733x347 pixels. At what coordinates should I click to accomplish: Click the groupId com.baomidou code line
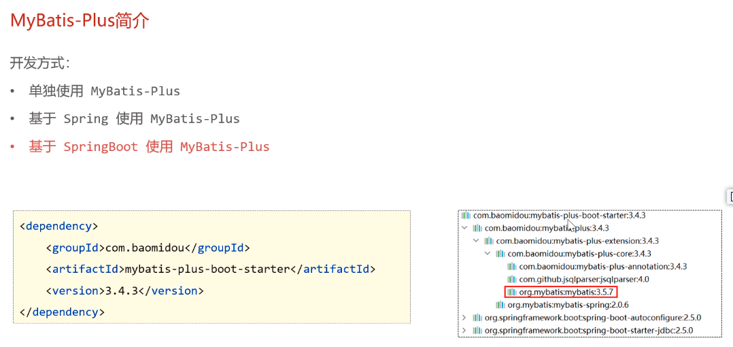tap(148, 248)
